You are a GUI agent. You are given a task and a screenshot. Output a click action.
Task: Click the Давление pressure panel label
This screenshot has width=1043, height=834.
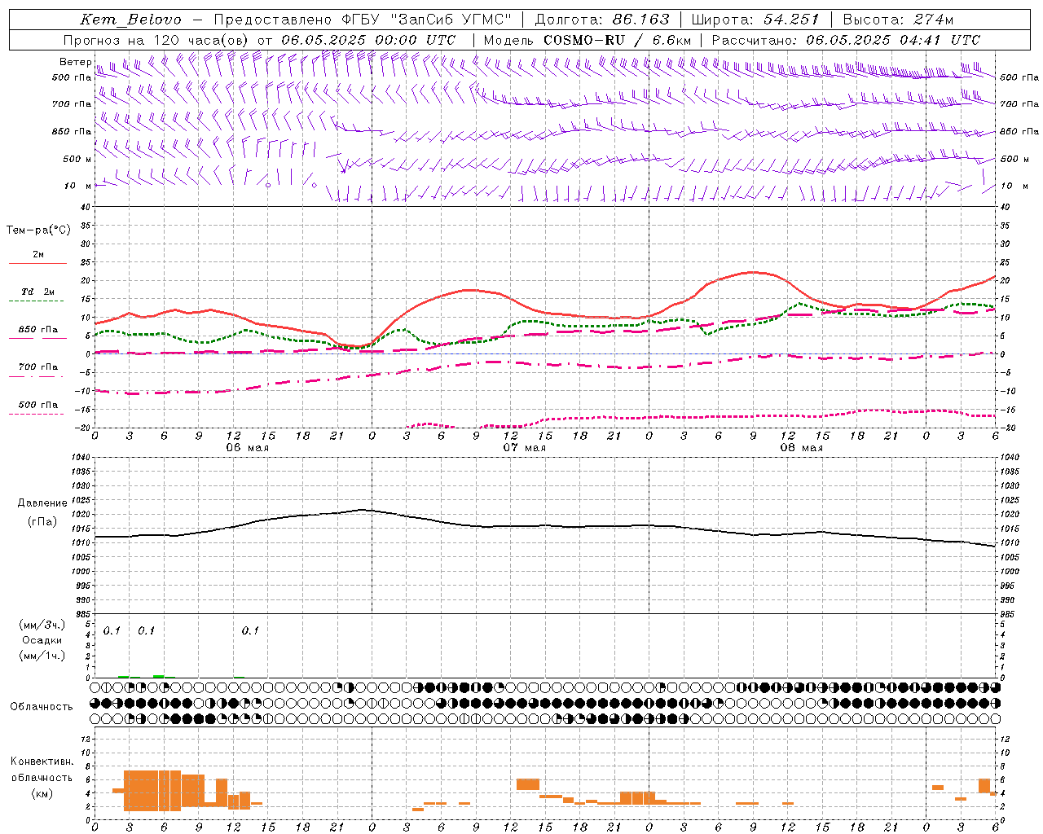tap(42, 503)
